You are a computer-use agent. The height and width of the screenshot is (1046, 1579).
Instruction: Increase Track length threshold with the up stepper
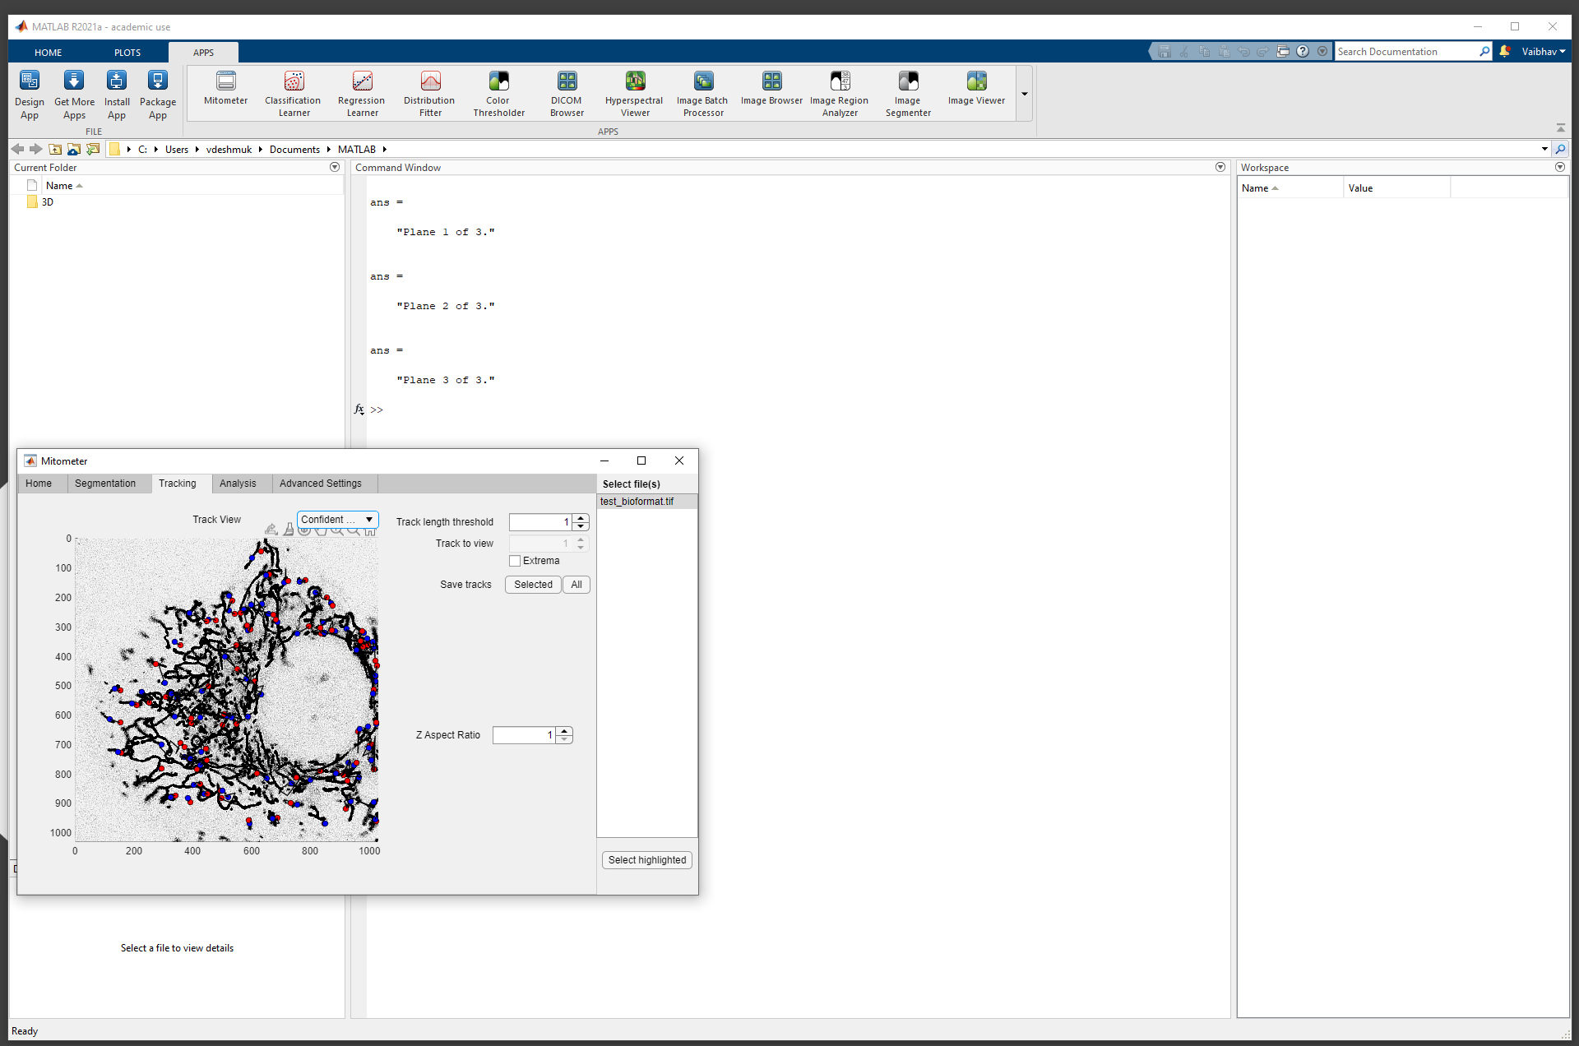[x=581, y=517]
